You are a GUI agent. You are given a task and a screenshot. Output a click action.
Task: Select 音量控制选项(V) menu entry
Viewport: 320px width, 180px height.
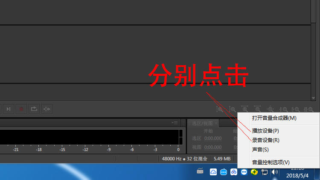coord(271,163)
